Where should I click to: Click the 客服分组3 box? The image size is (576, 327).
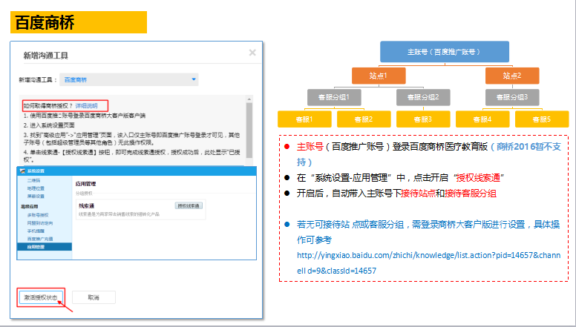pyautogui.click(x=512, y=97)
